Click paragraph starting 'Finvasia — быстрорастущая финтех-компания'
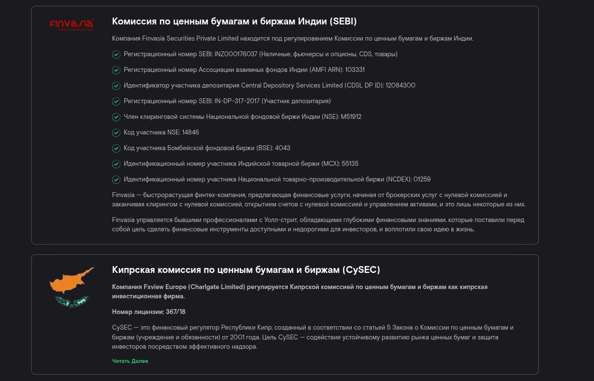 (319, 200)
